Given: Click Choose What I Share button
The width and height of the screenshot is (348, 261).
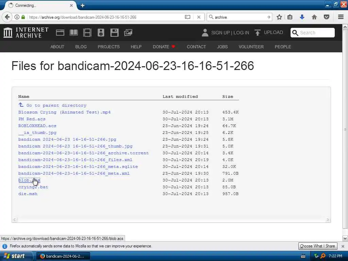Looking at the screenshot, I should (318, 246).
